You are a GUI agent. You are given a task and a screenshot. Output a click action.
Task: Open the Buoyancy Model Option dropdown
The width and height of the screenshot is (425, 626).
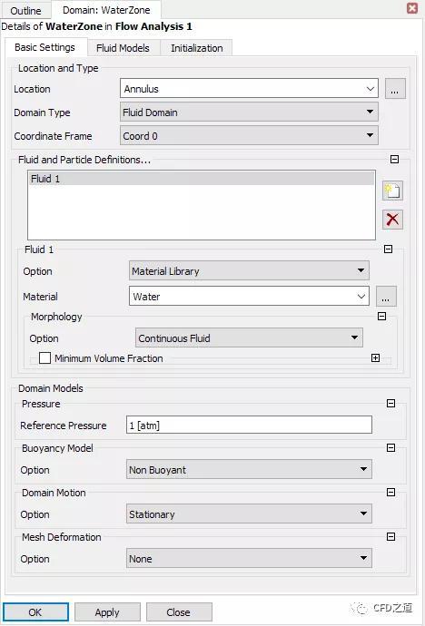pyautogui.click(x=249, y=470)
